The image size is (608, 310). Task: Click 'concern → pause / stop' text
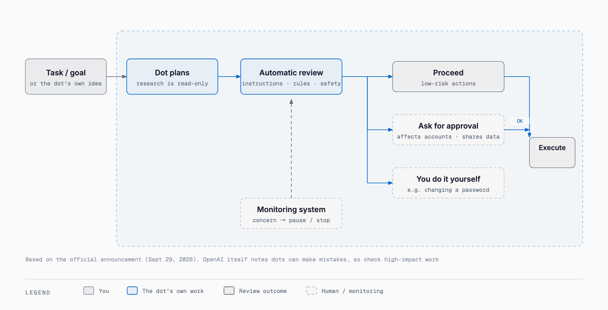[291, 220]
